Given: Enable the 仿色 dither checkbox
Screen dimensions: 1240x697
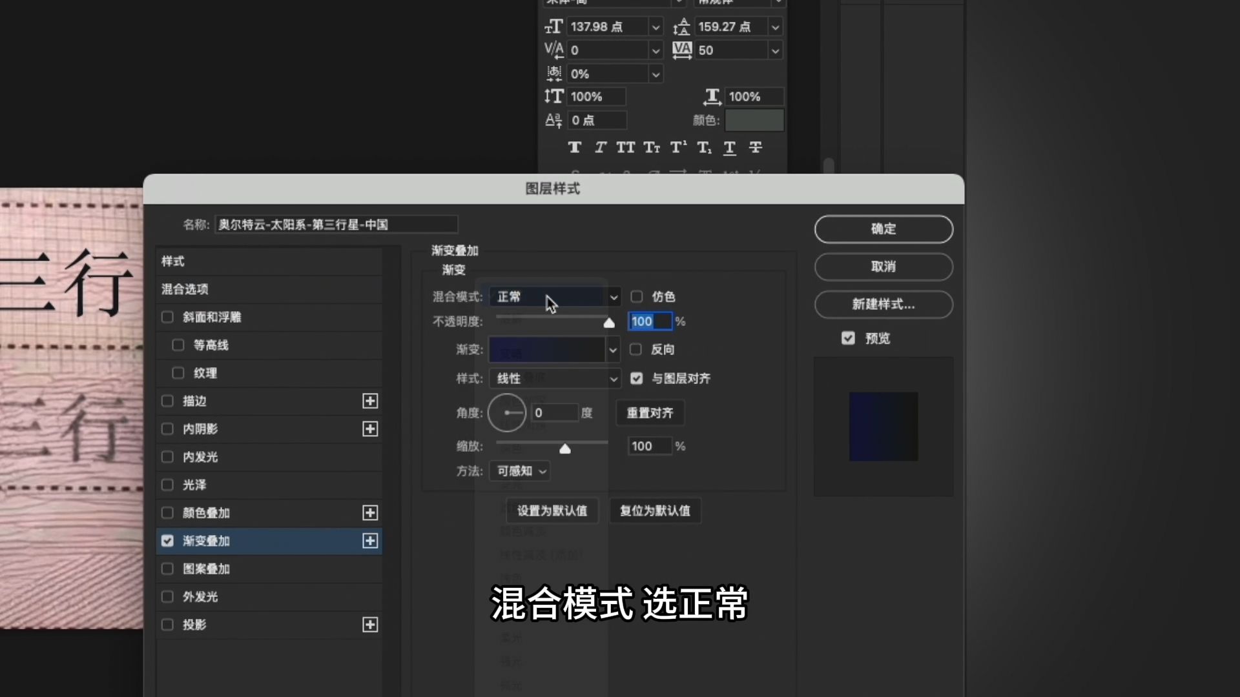Looking at the screenshot, I should point(637,296).
